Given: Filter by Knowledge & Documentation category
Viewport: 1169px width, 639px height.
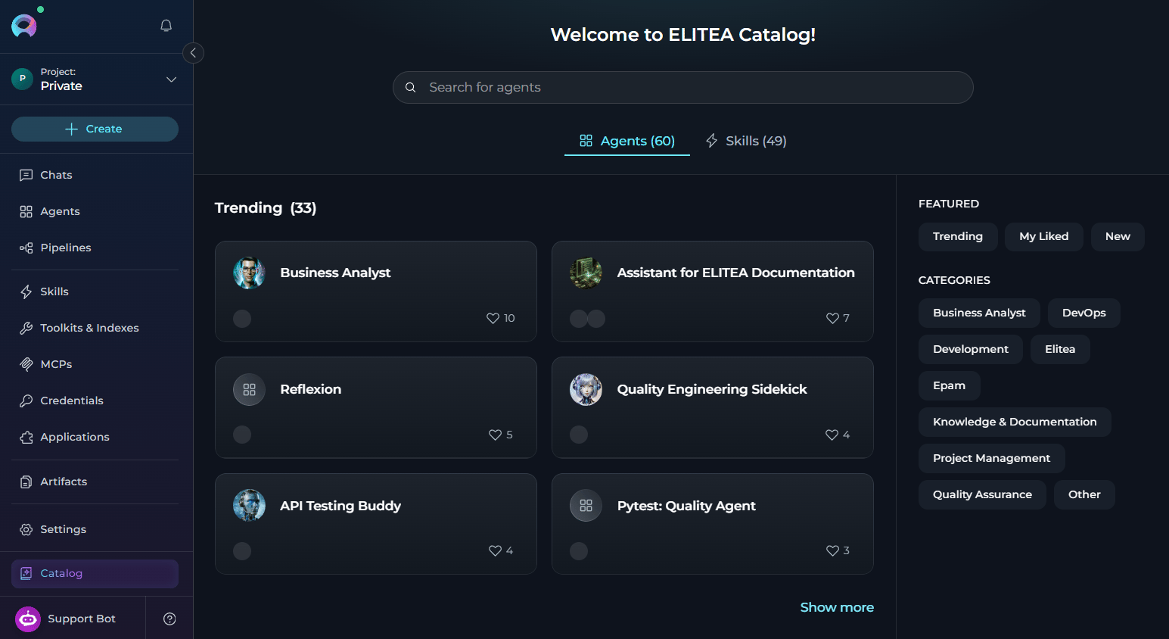Looking at the screenshot, I should tap(1015, 422).
